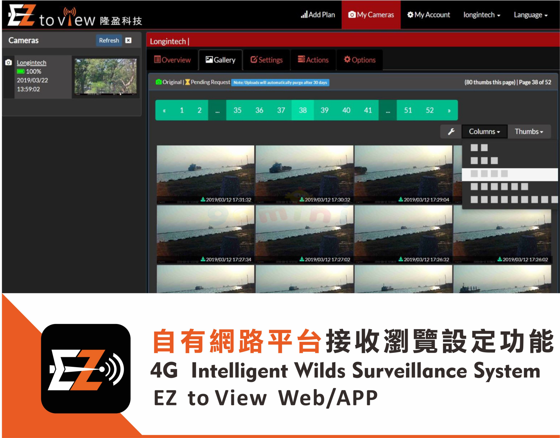Download the 2019/03/12 17:30:32 image
The image size is (560, 438).
pyautogui.click(x=302, y=199)
